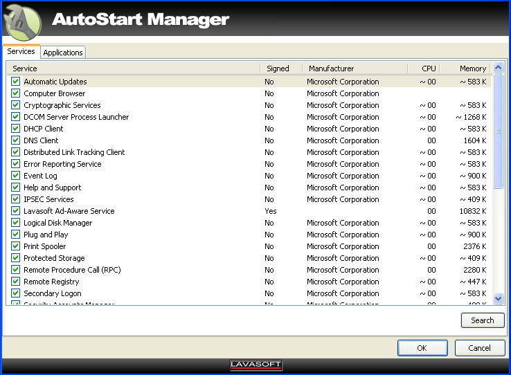Click the "1604 K" memory value
Image resolution: width=511 pixels, height=375 pixels.
[x=474, y=140]
